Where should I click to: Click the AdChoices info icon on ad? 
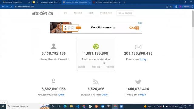[139, 23]
